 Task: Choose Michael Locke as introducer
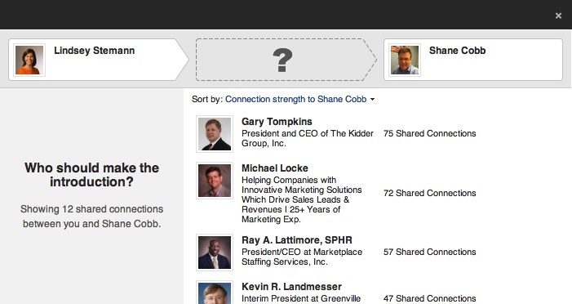pos(275,168)
